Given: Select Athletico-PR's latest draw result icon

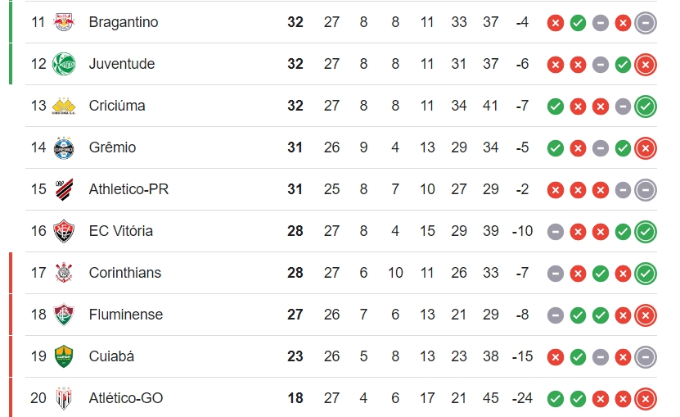Looking at the screenshot, I should pyautogui.click(x=646, y=190).
